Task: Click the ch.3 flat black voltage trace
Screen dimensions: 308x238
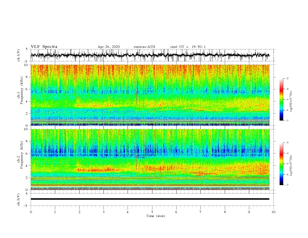Action: [150, 199]
